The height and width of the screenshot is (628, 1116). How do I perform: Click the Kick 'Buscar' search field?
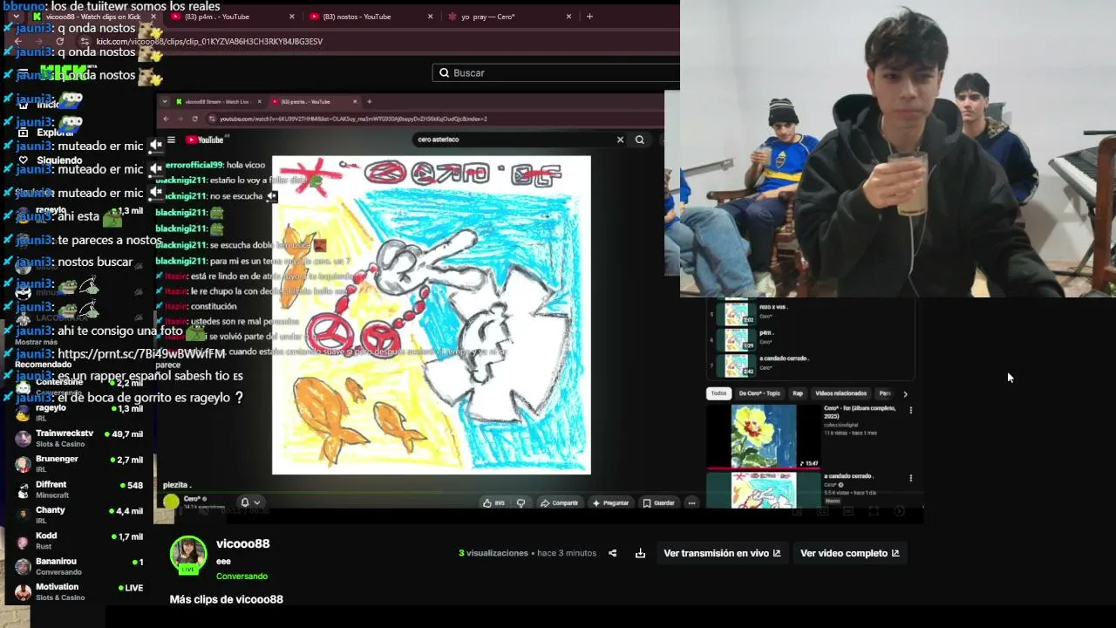555,72
